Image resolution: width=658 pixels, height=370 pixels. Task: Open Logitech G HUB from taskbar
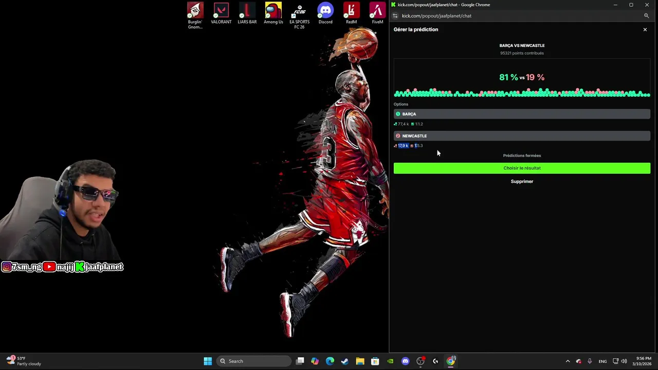pyautogui.click(x=435, y=361)
